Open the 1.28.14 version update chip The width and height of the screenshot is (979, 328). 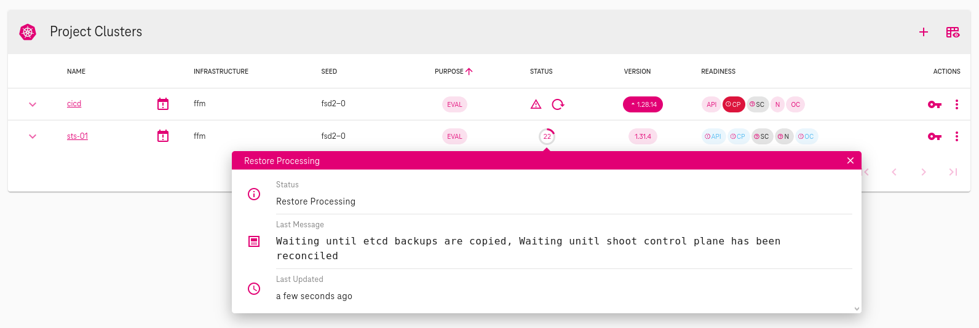[x=643, y=104]
